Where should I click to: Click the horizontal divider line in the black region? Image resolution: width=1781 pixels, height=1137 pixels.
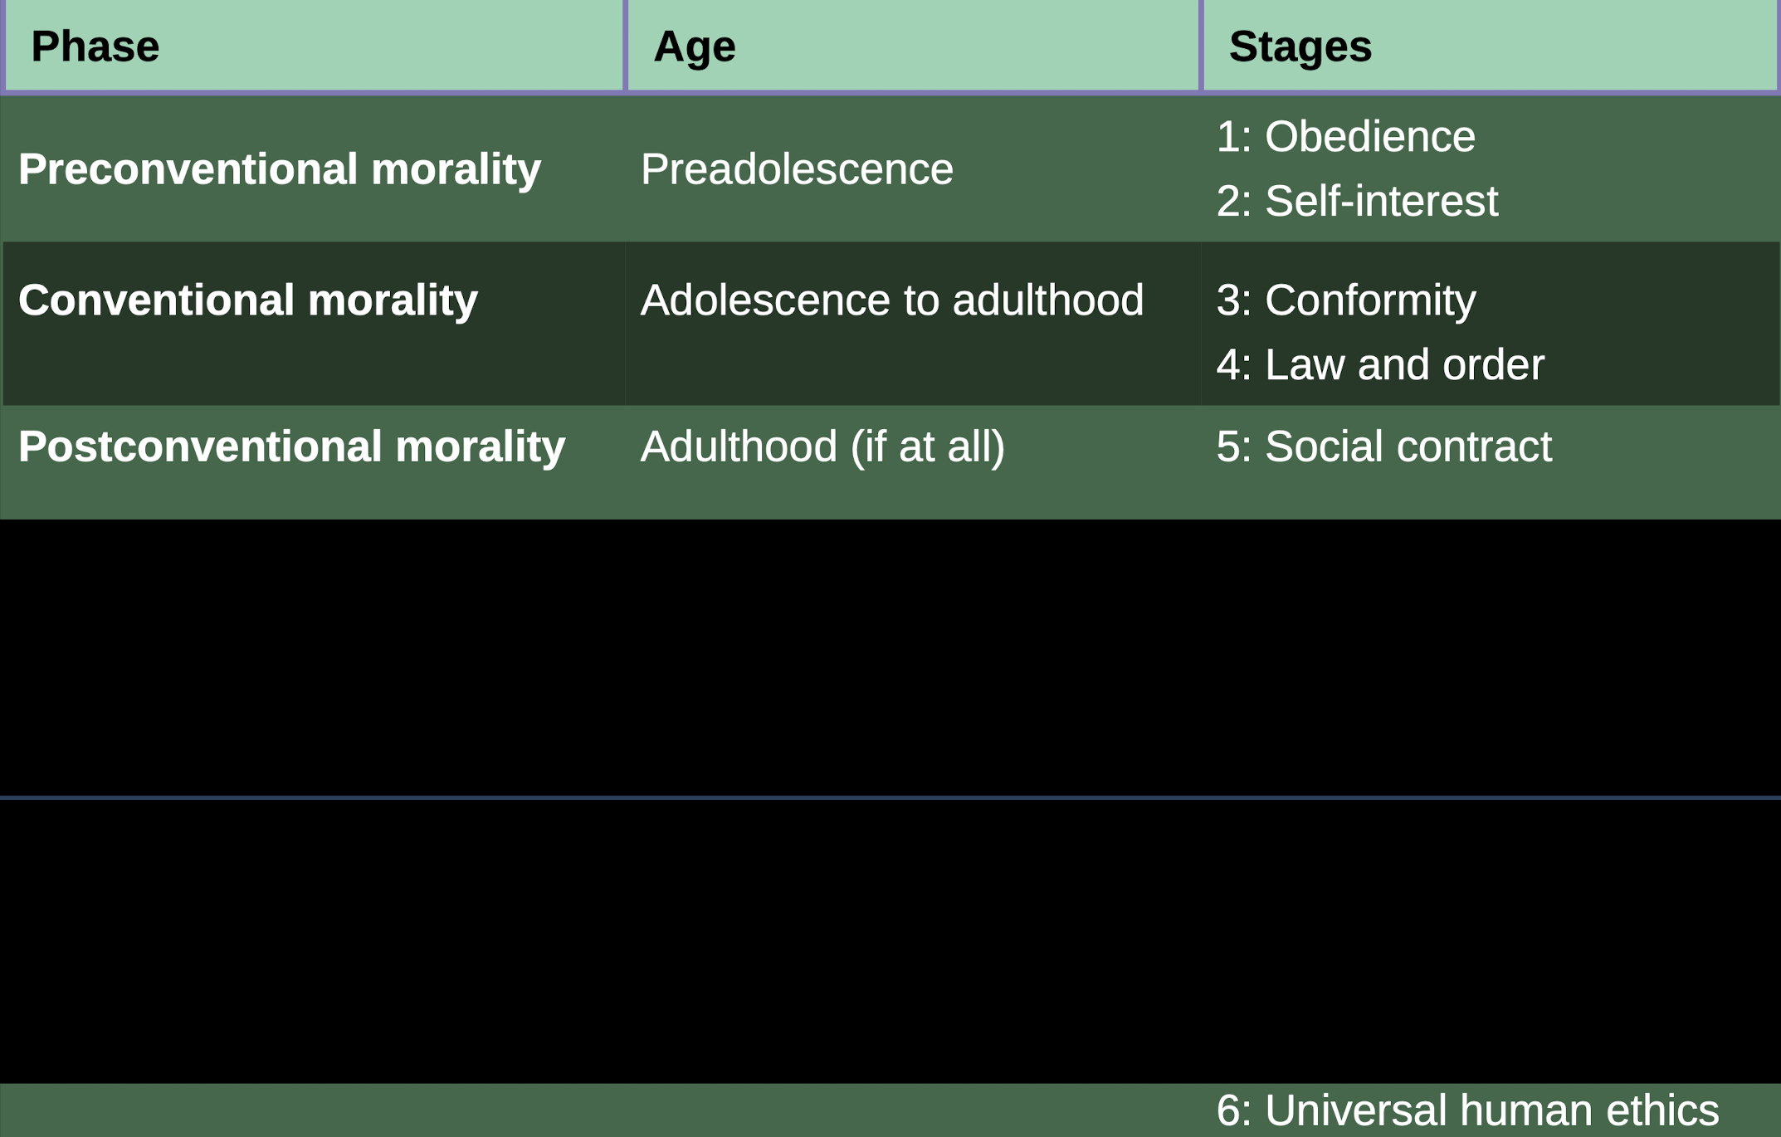tap(890, 798)
